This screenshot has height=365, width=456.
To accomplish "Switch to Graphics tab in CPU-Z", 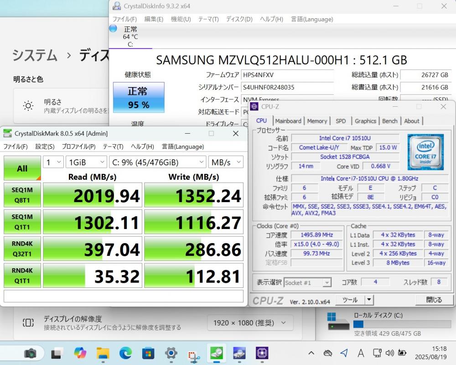I will [365, 121].
